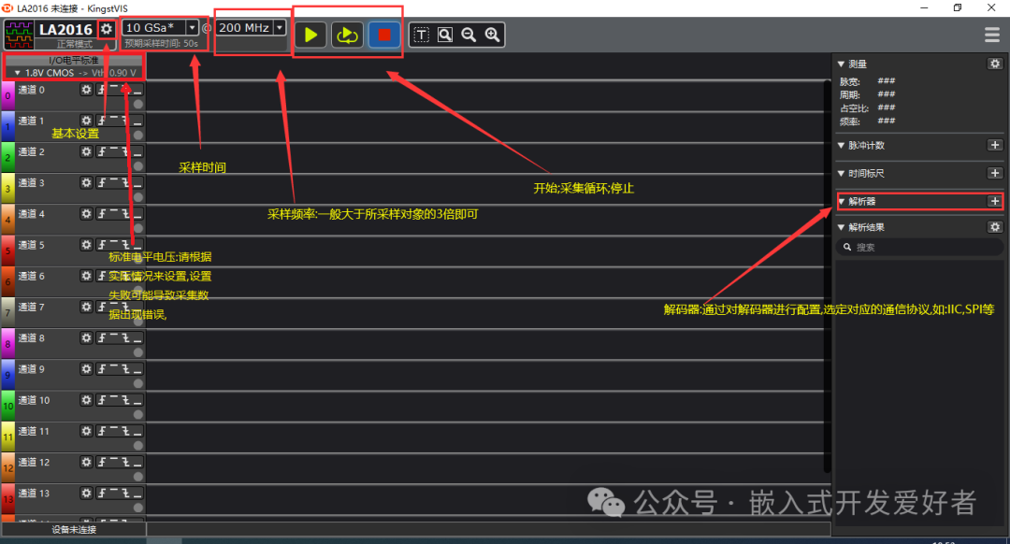Open settings gear for 通道 2
The image size is (1010, 544).
(86, 151)
